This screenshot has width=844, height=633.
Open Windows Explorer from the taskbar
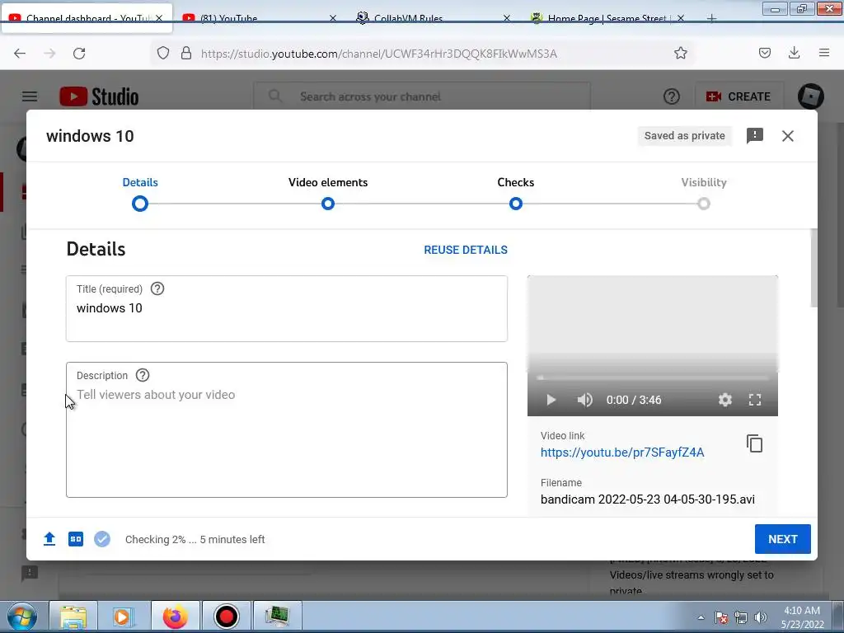[x=73, y=617]
